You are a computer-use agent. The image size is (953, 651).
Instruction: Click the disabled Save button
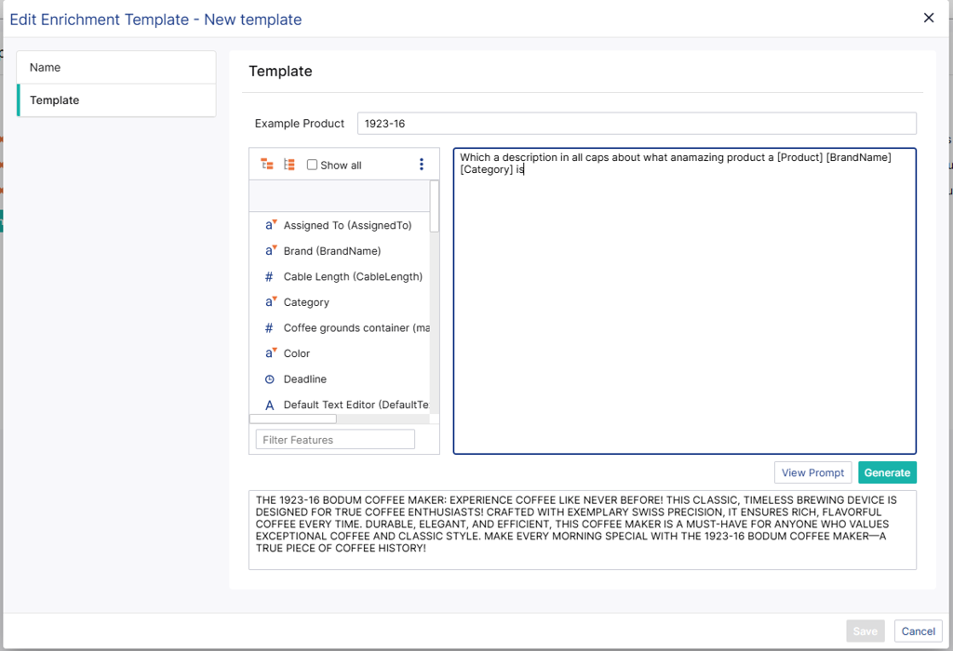(865, 631)
